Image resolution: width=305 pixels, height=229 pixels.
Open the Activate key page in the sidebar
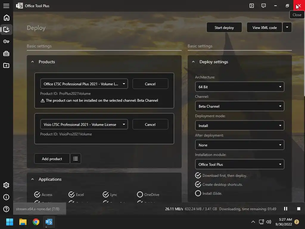pyautogui.click(x=6, y=41)
